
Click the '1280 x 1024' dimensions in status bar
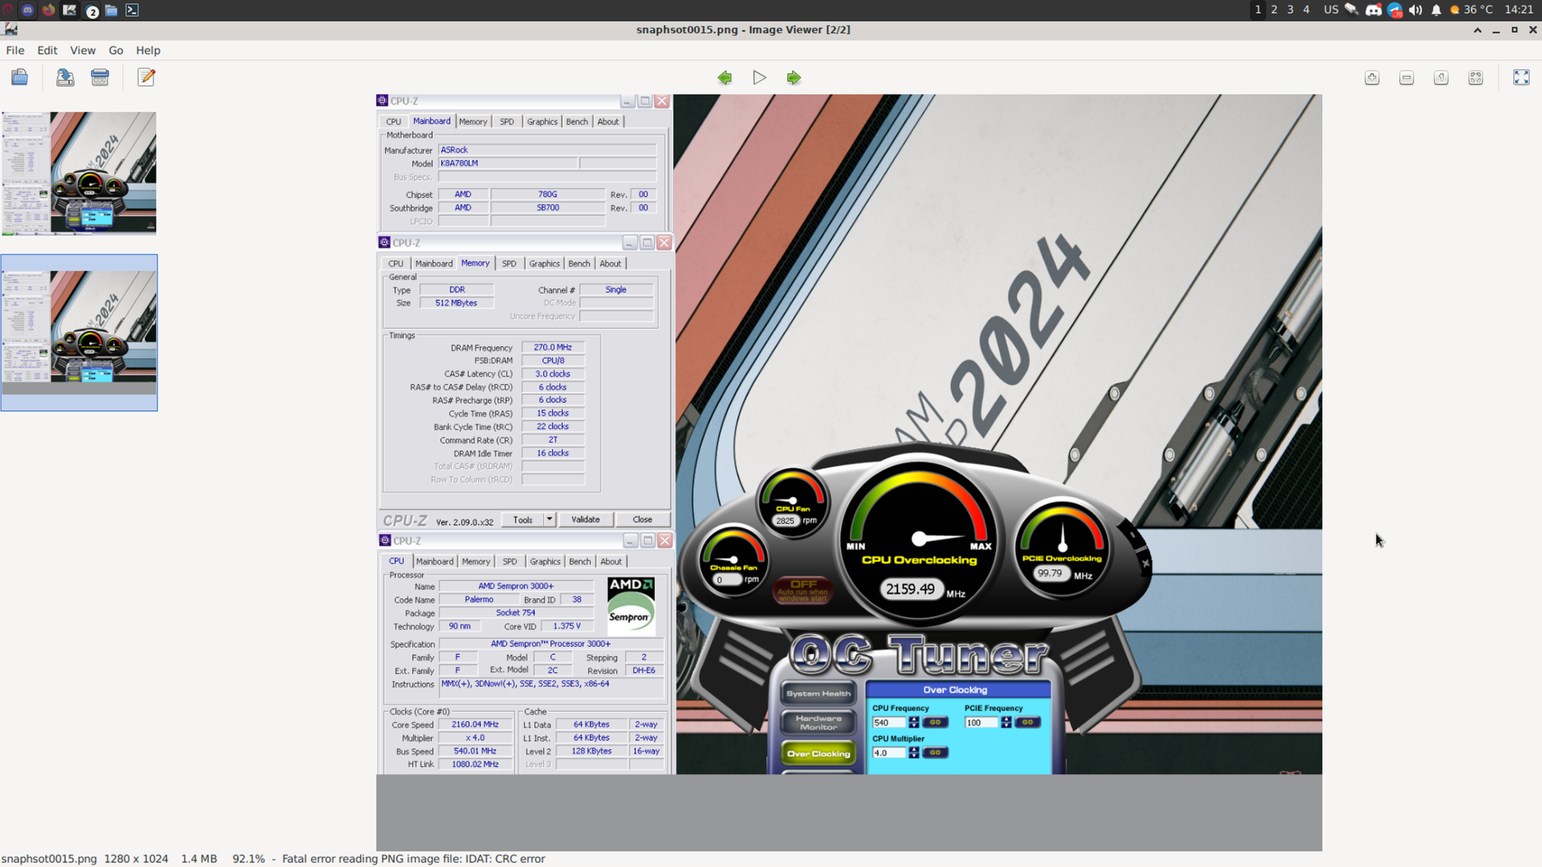pyautogui.click(x=137, y=859)
